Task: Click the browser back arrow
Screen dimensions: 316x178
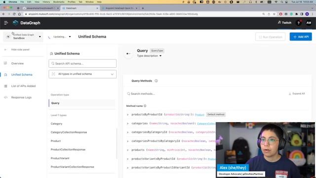Action: 3,14
